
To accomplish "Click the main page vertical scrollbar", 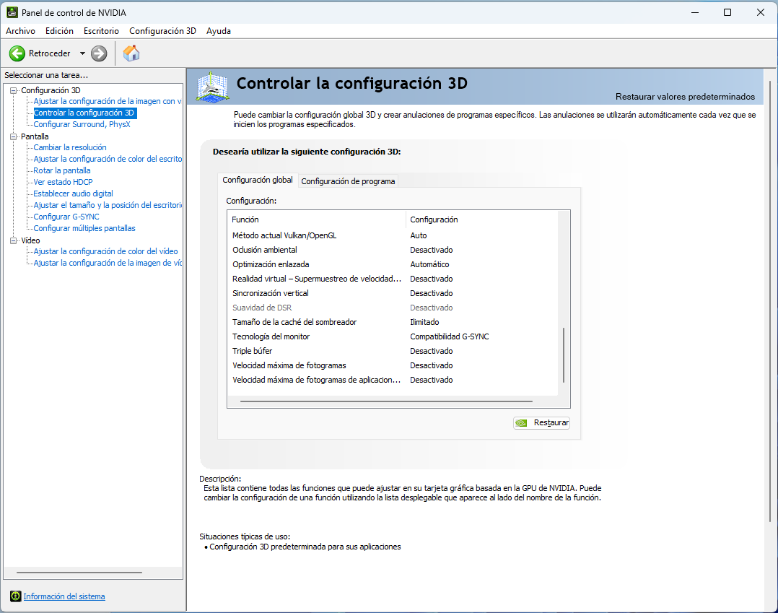I will (x=770, y=301).
